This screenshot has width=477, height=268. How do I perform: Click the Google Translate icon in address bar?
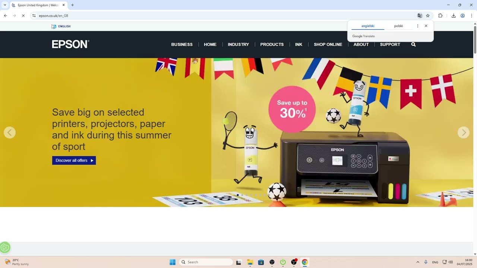pos(420,16)
